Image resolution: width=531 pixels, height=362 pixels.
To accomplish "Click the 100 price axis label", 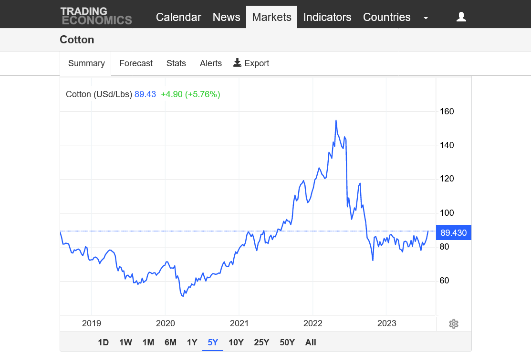I will point(447,213).
